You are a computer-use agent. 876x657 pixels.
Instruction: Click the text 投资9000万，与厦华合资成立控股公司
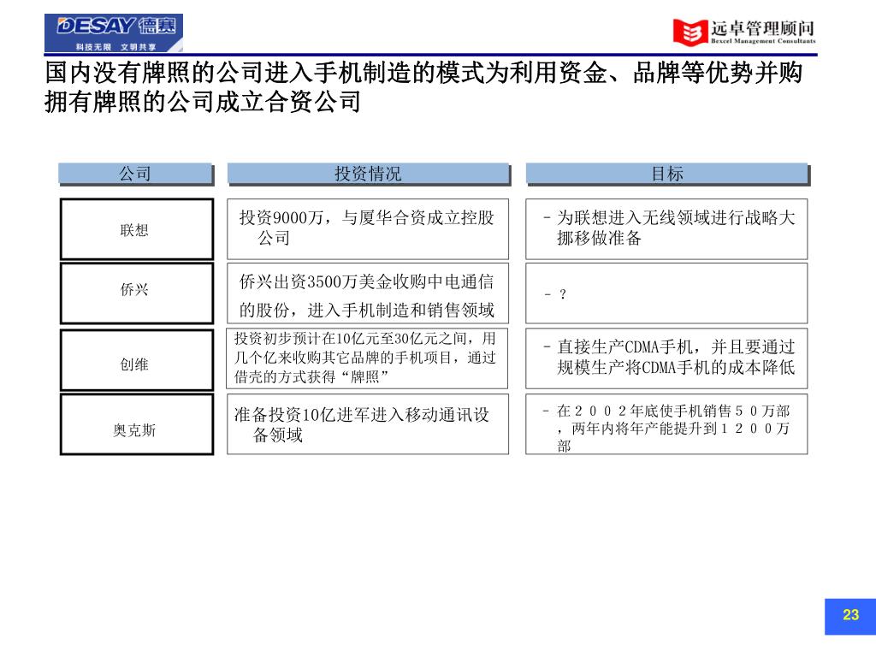pyautogui.click(x=367, y=228)
